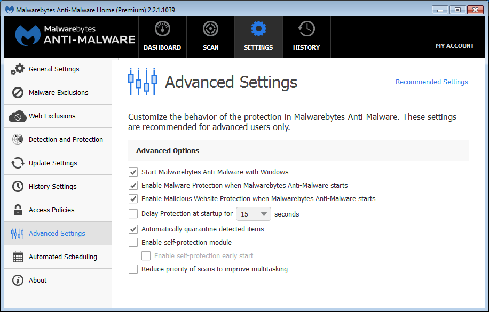
Task: Click the Web Exclusions cloud icon
Action: coord(18,116)
